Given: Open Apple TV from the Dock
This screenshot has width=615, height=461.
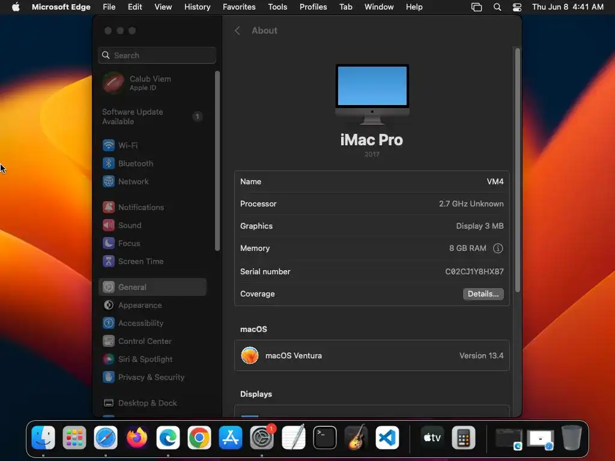Looking at the screenshot, I should [432, 438].
